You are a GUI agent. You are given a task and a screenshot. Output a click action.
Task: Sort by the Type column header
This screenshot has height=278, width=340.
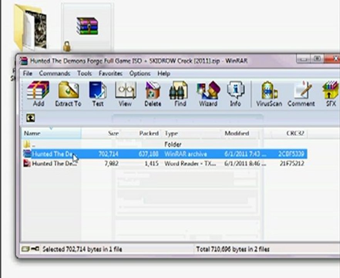[x=192, y=133]
